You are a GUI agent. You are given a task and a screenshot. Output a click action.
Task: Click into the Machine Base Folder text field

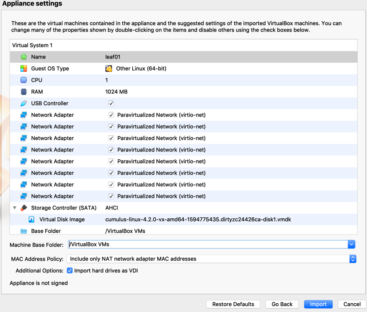point(207,244)
